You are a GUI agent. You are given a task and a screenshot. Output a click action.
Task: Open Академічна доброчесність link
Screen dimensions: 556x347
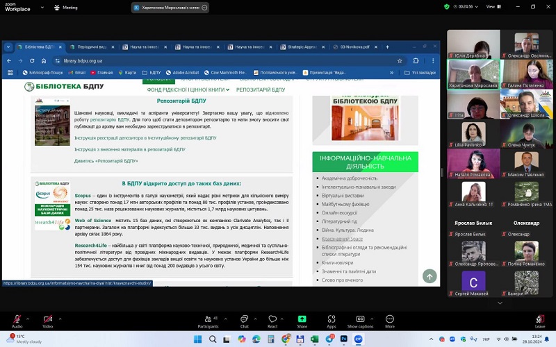coord(350,178)
